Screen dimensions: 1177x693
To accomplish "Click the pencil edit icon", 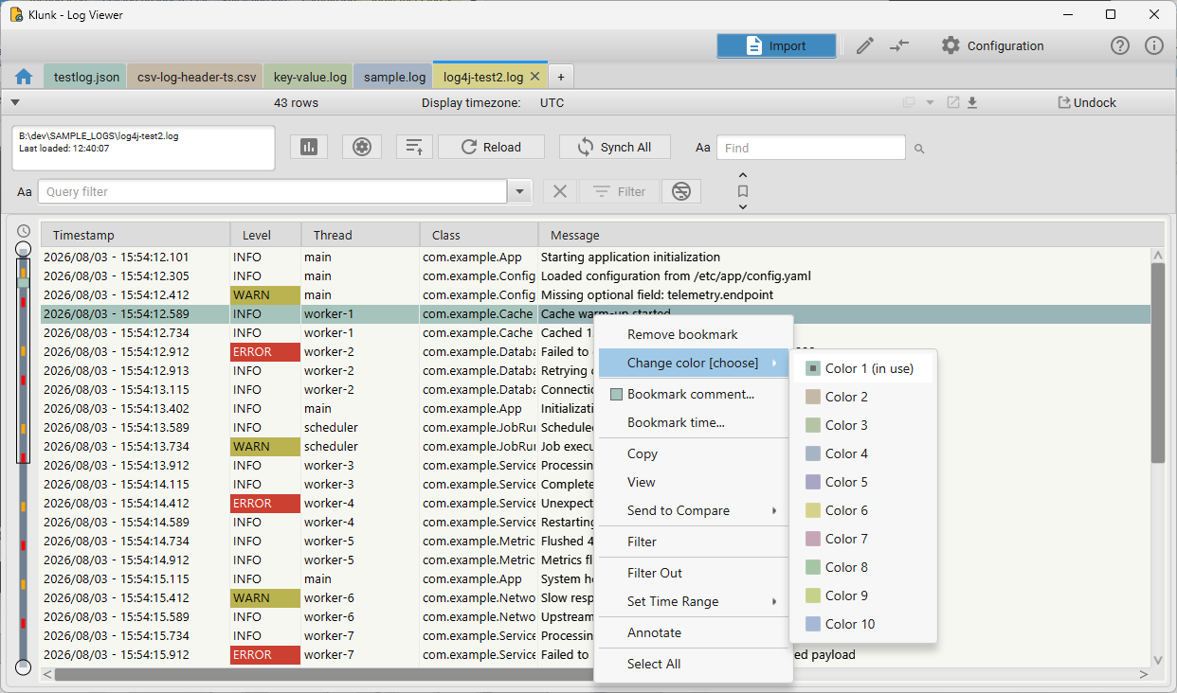I will [864, 45].
